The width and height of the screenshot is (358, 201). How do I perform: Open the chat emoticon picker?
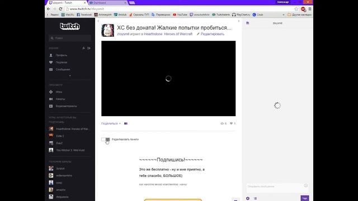point(306,185)
